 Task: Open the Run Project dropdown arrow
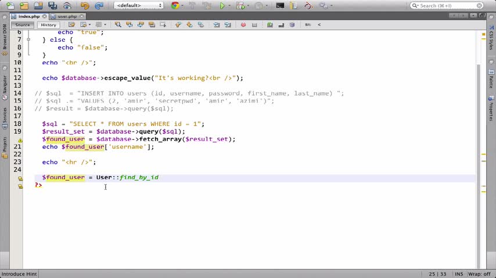[229, 6]
